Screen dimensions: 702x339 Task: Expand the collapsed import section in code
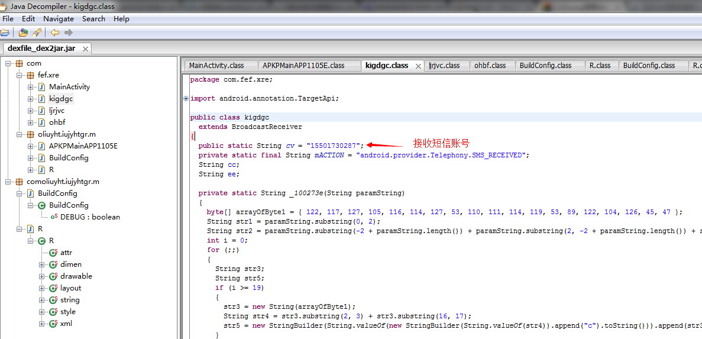(186, 99)
